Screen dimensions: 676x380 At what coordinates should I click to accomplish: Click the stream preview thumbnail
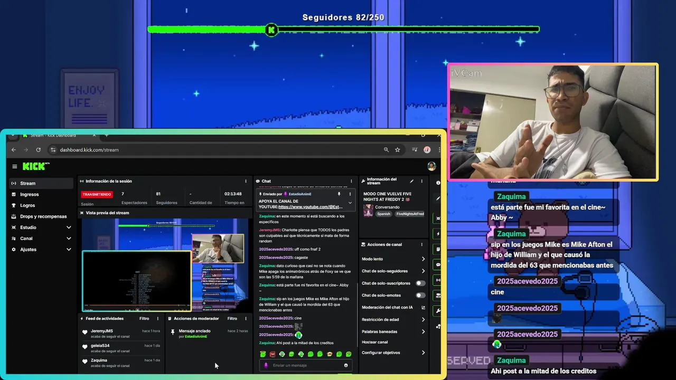click(x=165, y=265)
